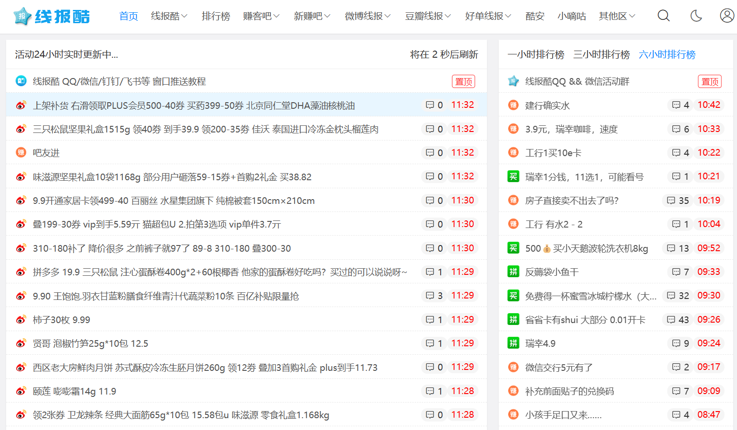Switch to 六小时排行榜 tab
737x430 pixels.
(667, 54)
